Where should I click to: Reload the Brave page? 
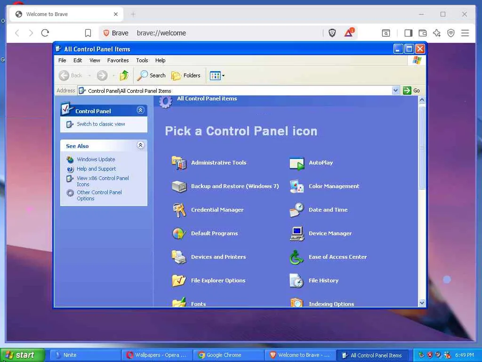pos(45,33)
